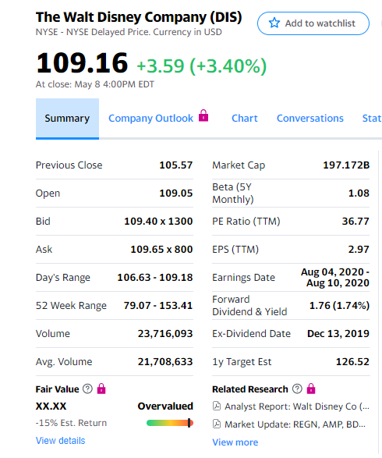Click the EPS value 2.97

pyautogui.click(x=359, y=249)
